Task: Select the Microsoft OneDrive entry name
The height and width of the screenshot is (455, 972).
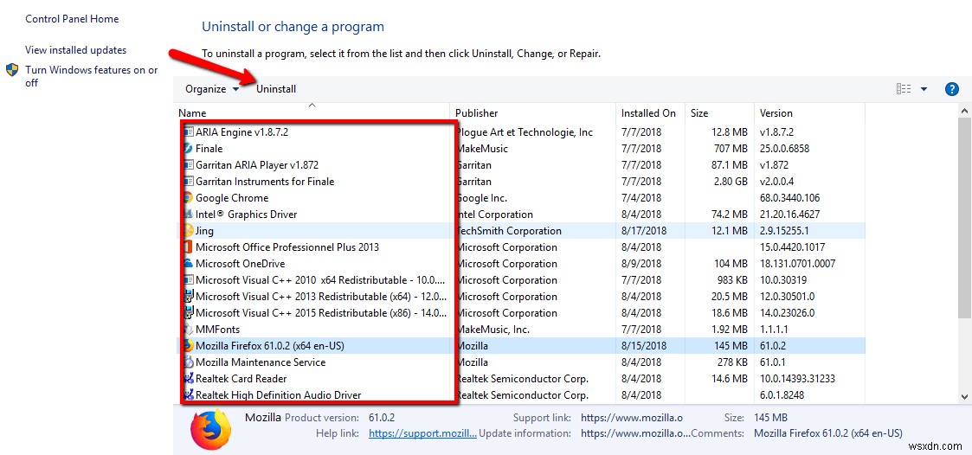Action: coord(241,264)
